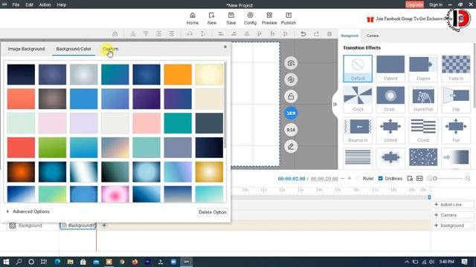Select the Default transition effect

tap(358, 68)
